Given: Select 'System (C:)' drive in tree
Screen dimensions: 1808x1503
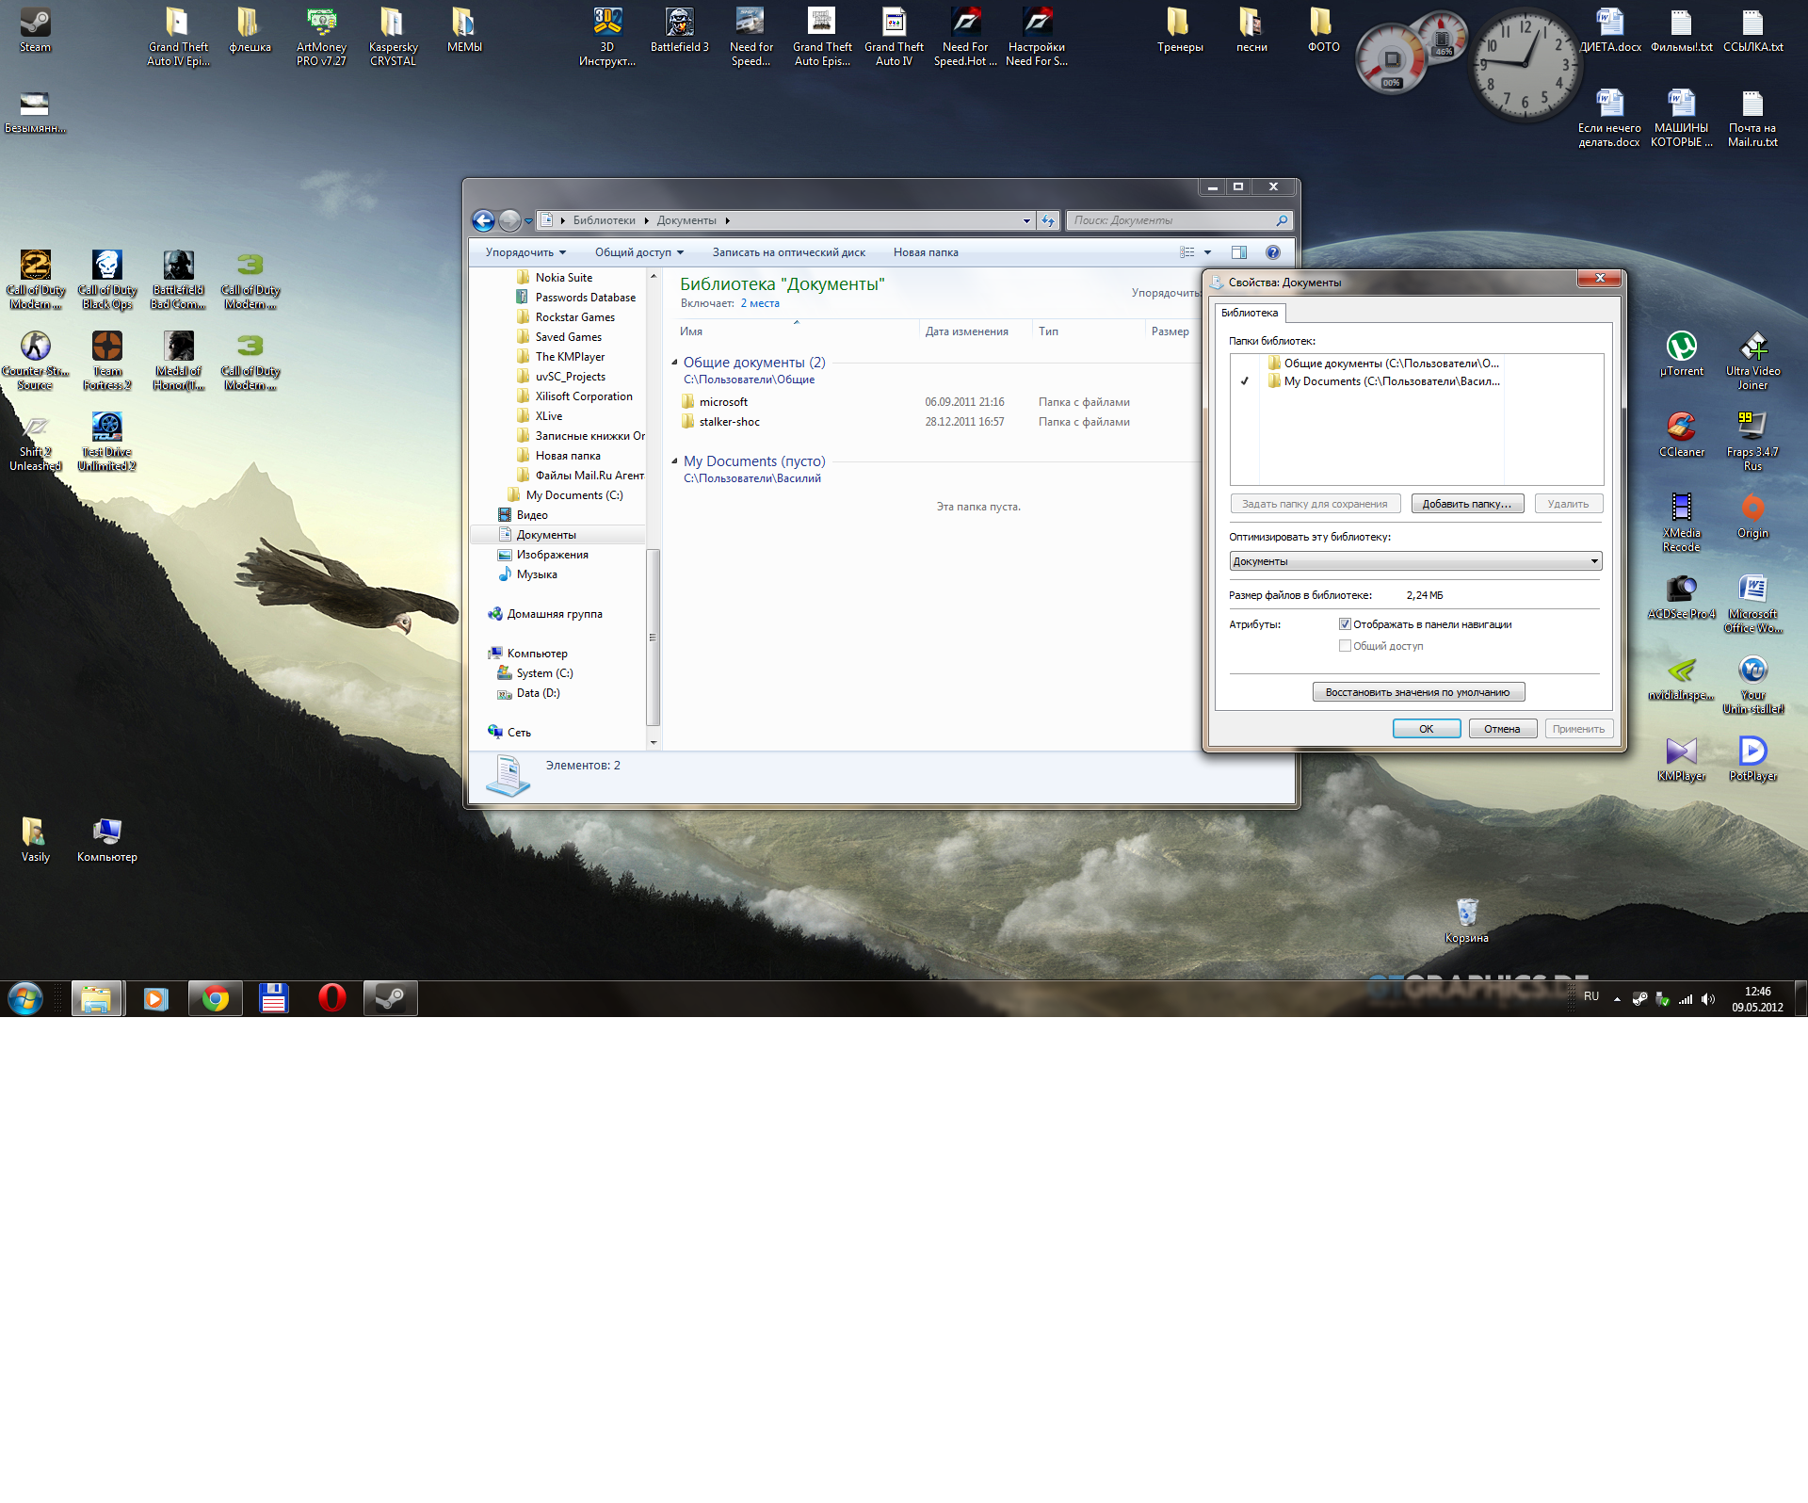Looking at the screenshot, I should [x=544, y=673].
